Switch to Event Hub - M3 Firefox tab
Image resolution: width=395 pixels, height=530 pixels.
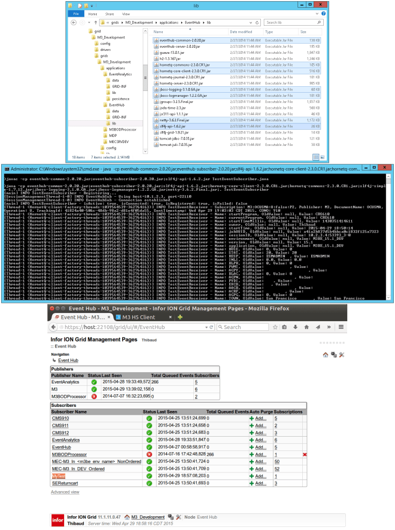pos(82,317)
